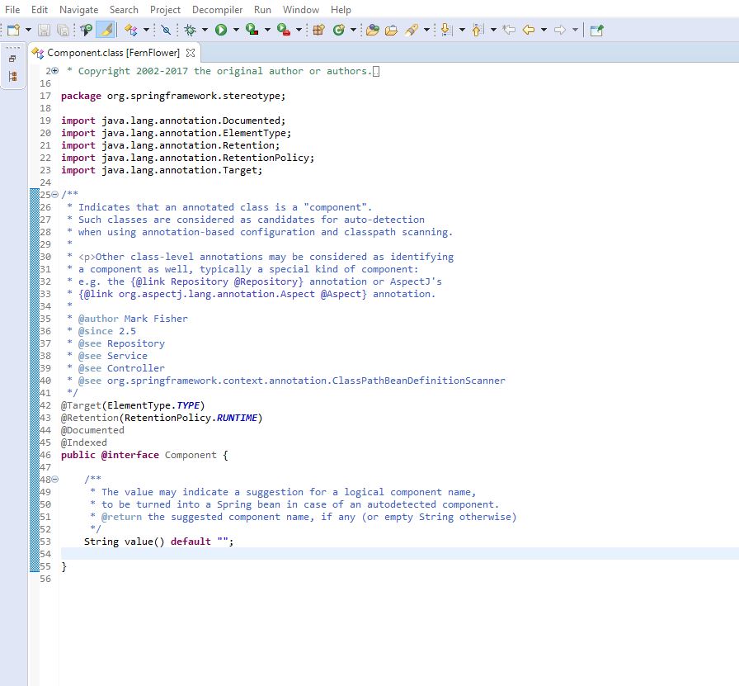
Task: Click 'Component' in the interface declaration
Action: click(191, 455)
